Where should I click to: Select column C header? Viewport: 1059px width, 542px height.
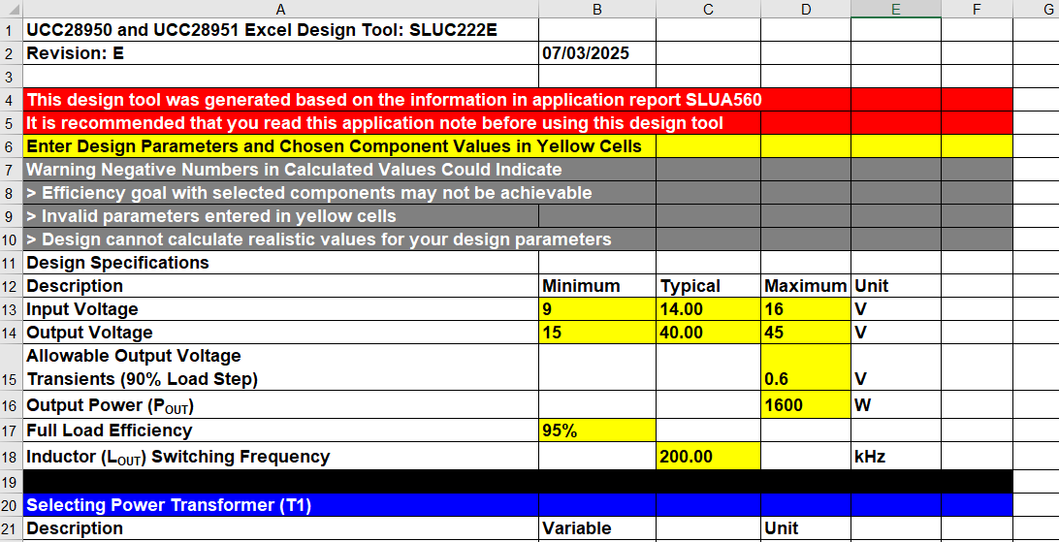click(708, 9)
